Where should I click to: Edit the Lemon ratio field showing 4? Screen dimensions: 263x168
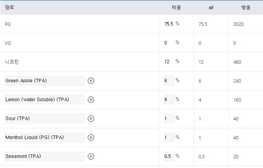[x=169, y=100]
